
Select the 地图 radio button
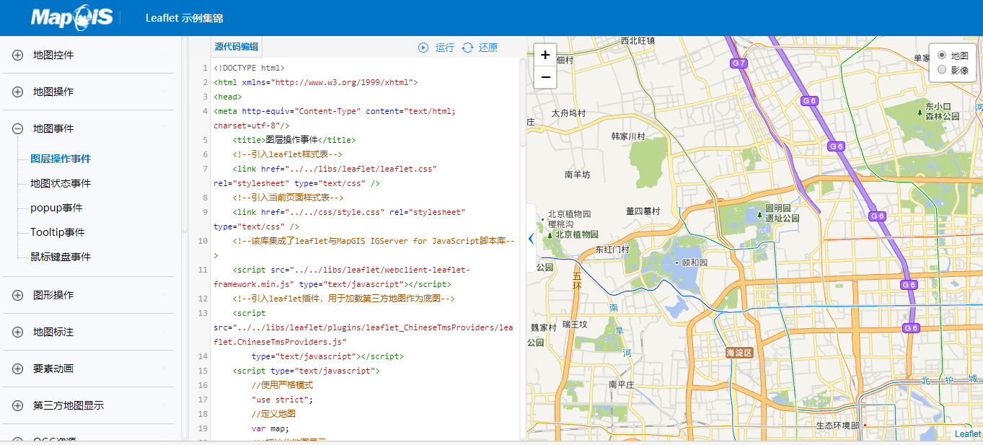pos(942,56)
